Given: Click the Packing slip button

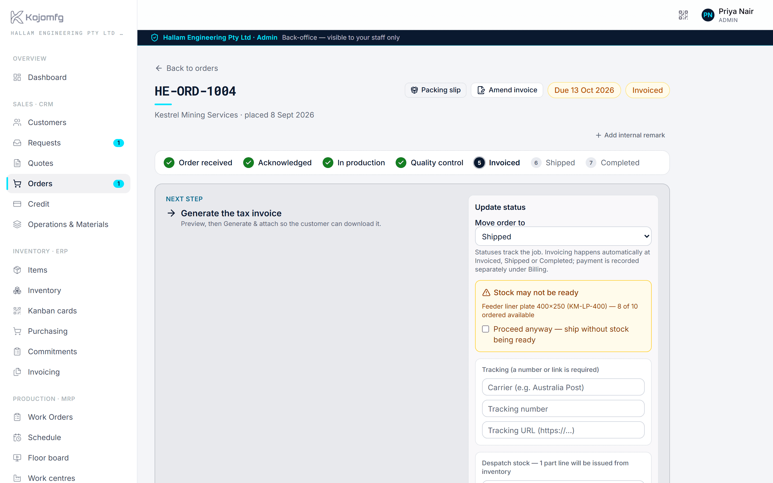Looking at the screenshot, I should pos(435,90).
